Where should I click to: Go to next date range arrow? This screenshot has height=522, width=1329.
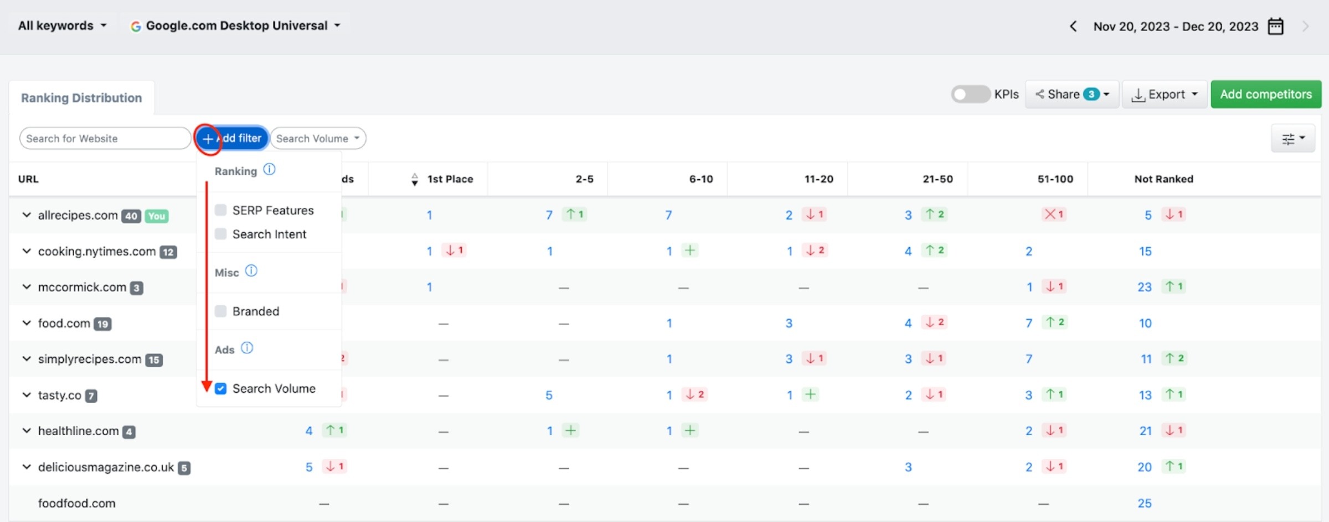point(1306,26)
